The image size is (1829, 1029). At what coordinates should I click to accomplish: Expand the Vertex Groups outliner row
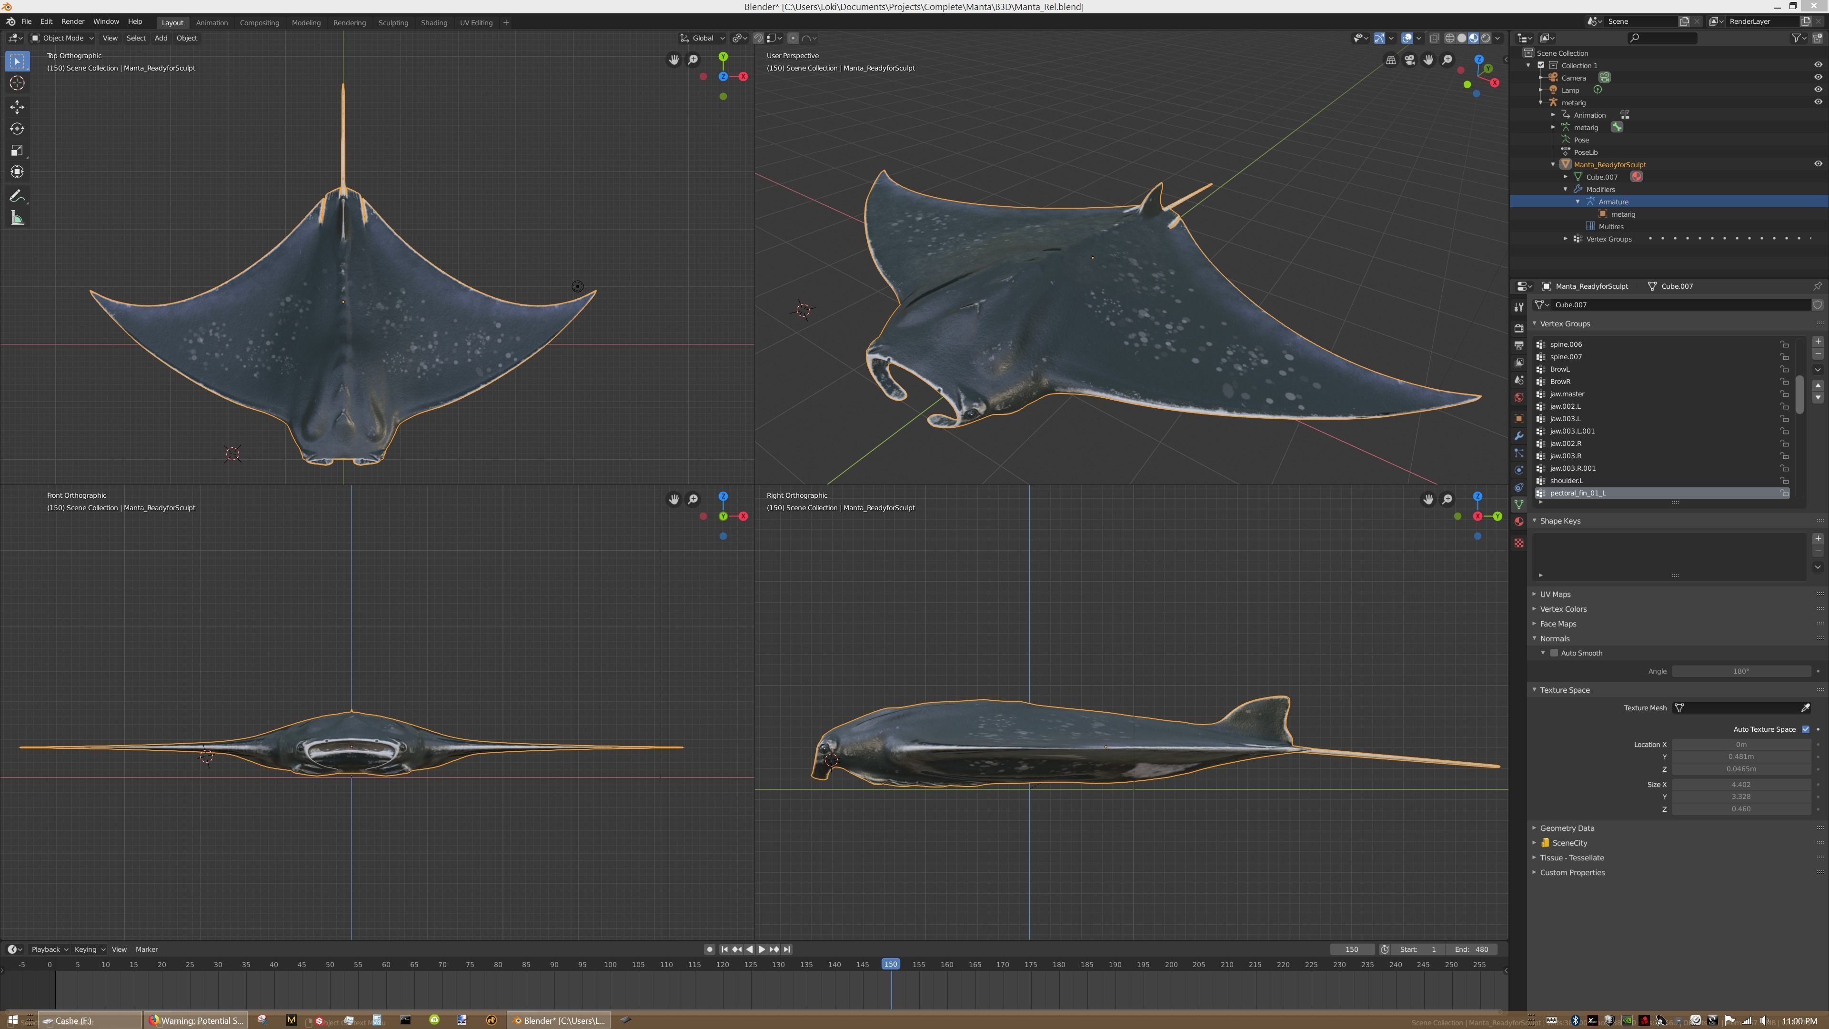pyautogui.click(x=1566, y=239)
